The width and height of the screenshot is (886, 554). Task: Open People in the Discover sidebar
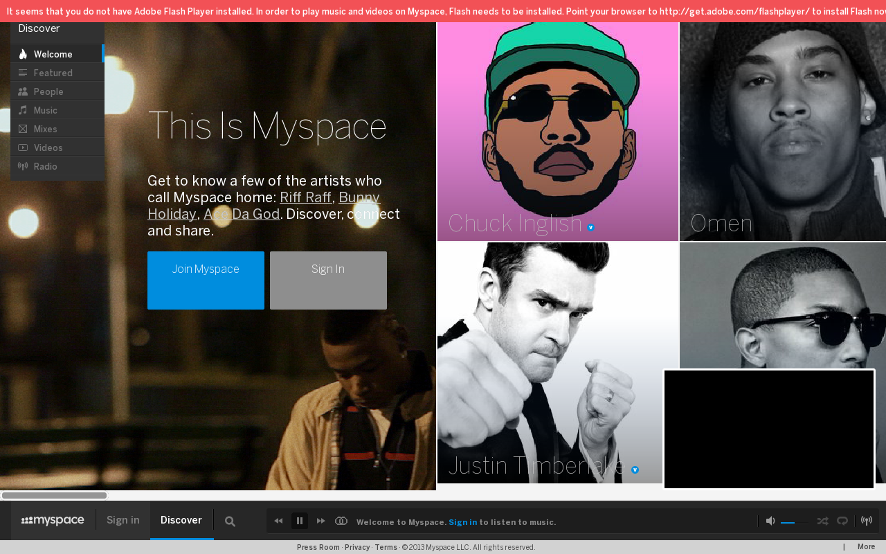coord(57,91)
